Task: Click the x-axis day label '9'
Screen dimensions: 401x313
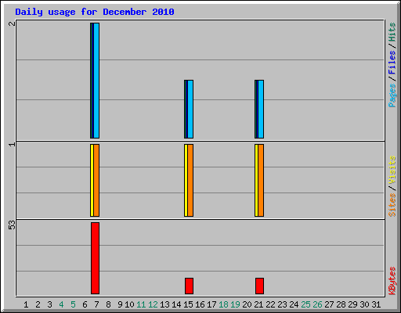Action: (x=120, y=304)
